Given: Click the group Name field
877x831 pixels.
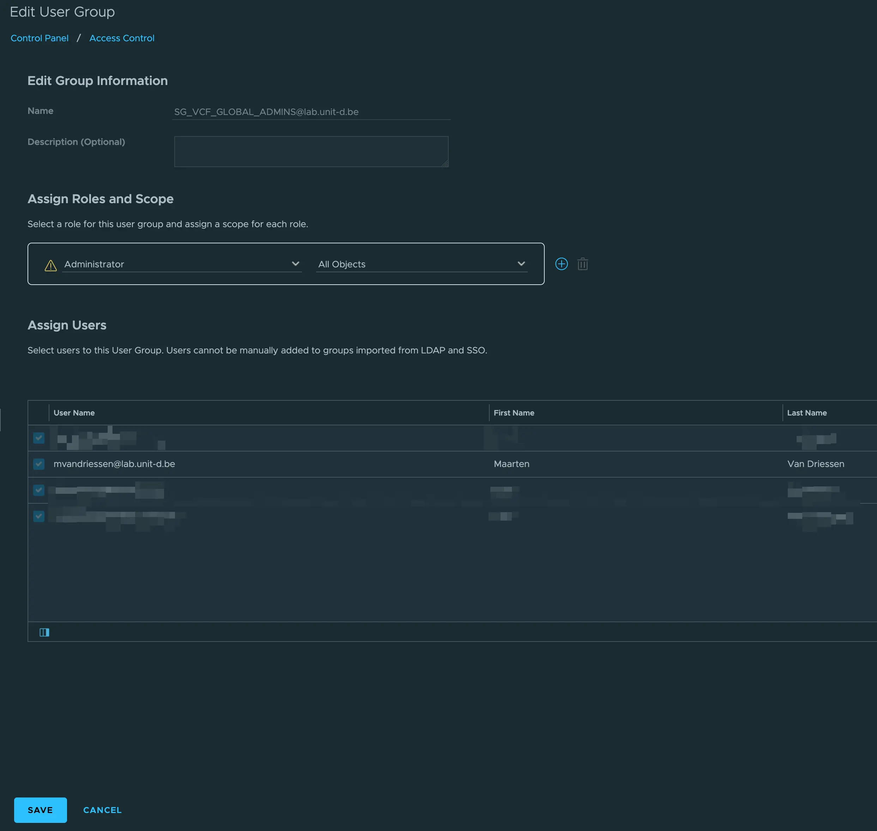Looking at the screenshot, I should [x=311, y=111].
